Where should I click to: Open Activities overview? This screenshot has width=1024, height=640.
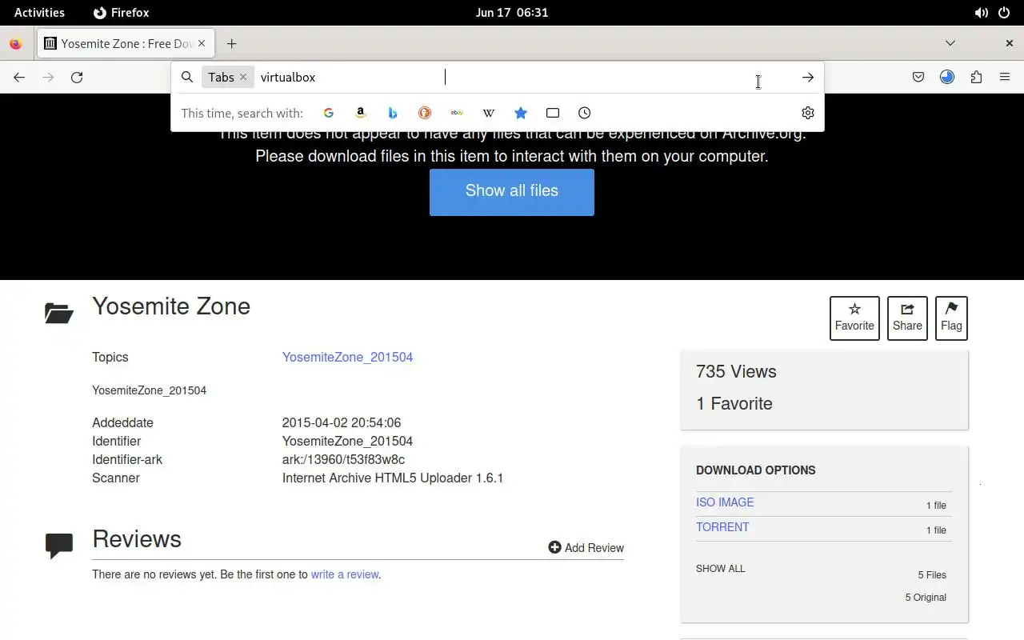[x=39, y=12]
